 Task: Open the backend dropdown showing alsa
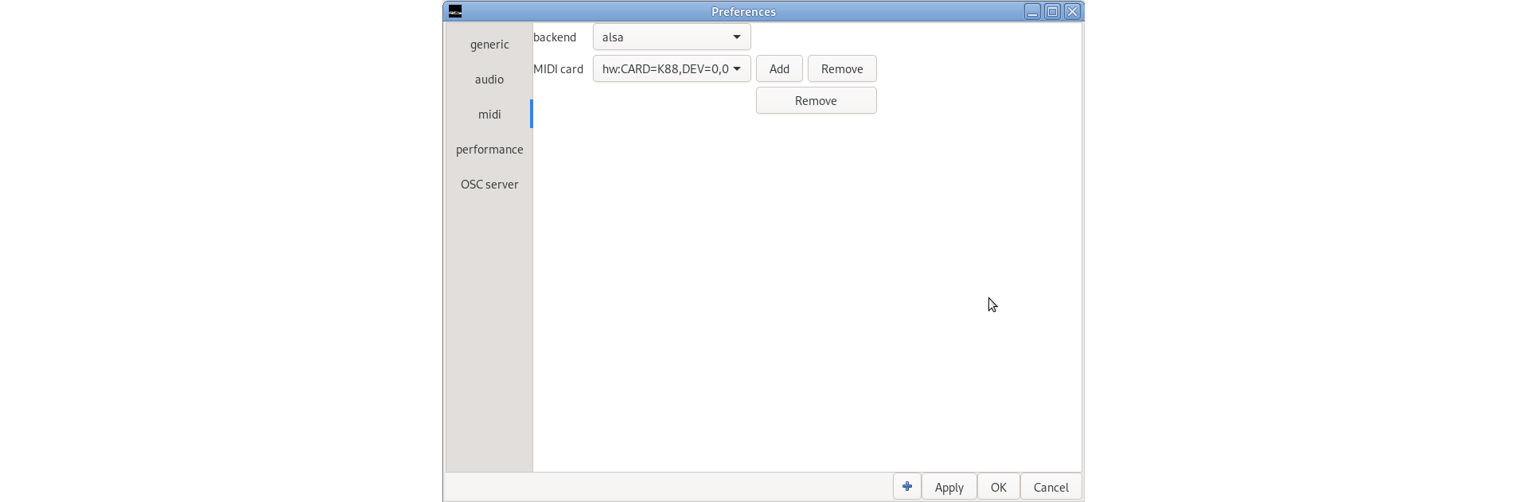[x=672, y=37]
